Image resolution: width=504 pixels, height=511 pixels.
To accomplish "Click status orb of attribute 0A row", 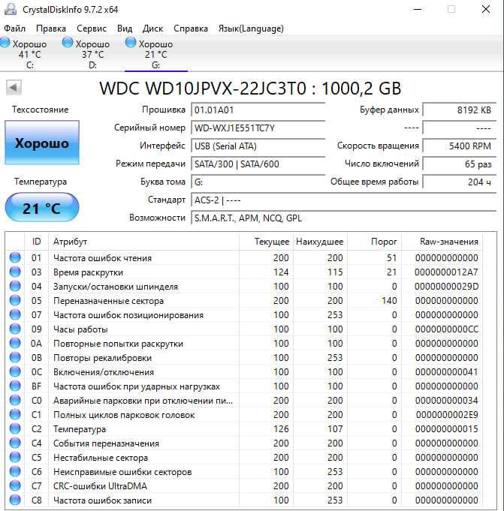I will [x=15, y=343].
